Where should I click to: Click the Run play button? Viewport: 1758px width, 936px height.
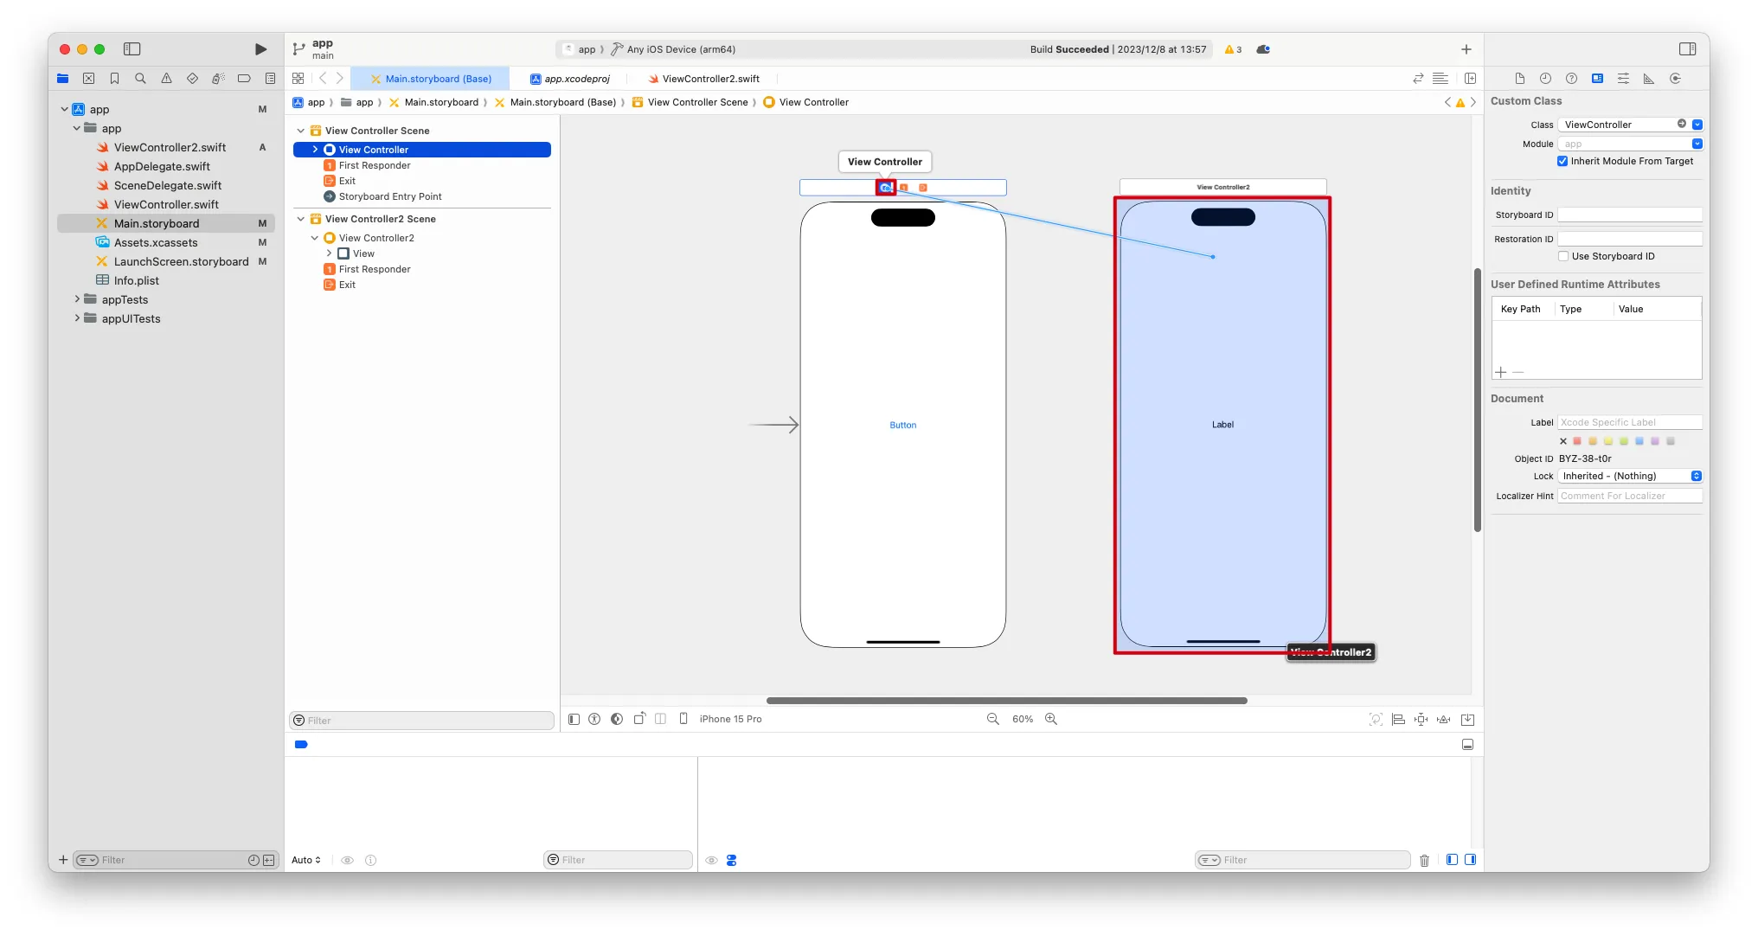pos(260,49)
